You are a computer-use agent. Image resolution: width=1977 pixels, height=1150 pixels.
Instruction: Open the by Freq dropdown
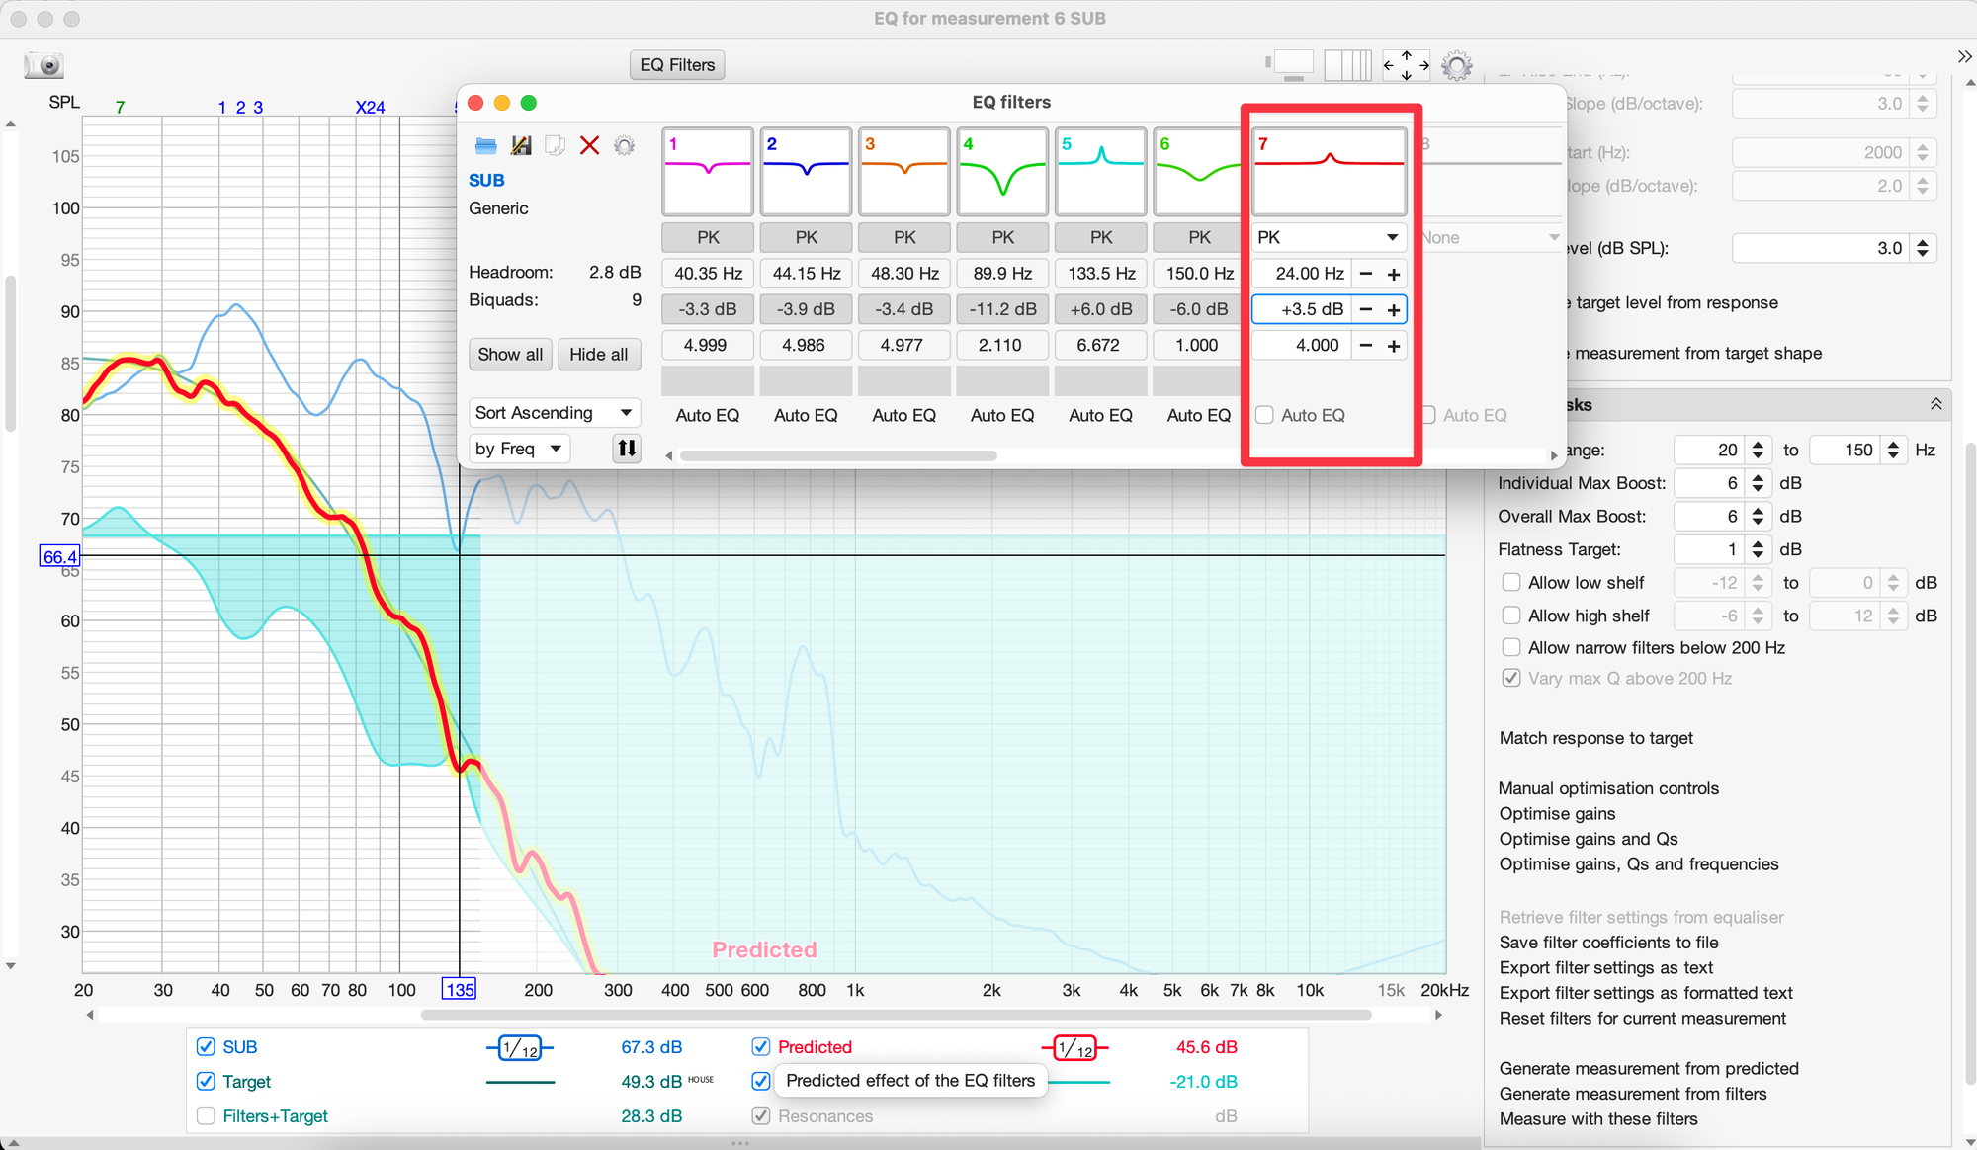pos(519,449)
